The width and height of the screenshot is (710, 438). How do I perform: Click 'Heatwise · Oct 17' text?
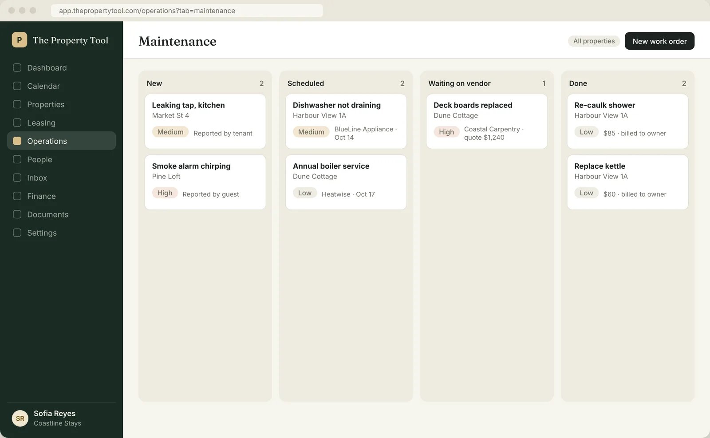(x=348, y=194)
